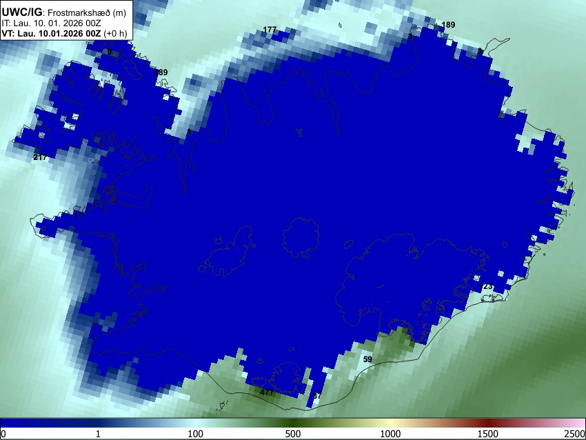Select the Frostmarkshæð (m) title label

(x=87, y=13)
